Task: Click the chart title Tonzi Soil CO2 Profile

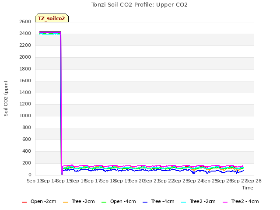Action: point(140,5)
